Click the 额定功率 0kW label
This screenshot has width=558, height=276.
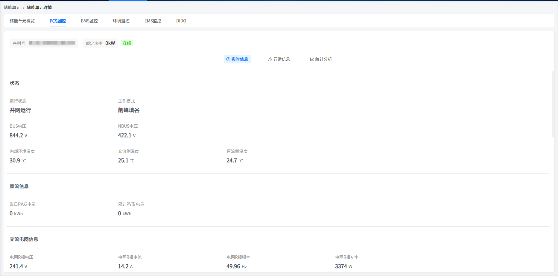click(x=100, y=43)
